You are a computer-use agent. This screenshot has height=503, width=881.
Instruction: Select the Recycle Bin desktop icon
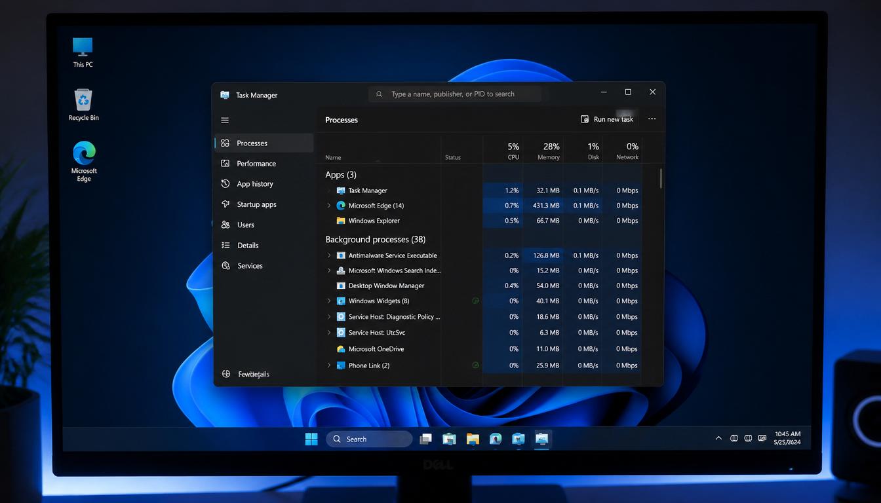pyautogui.click(x=83, y=105)
